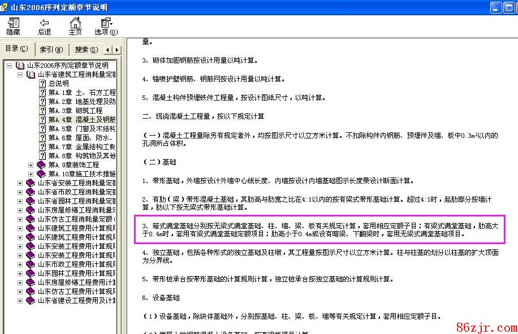This screenshot has width=518, height=334.
Task: Click the book icon for 第A.9章装饰工程
Action: click(41, 165)
